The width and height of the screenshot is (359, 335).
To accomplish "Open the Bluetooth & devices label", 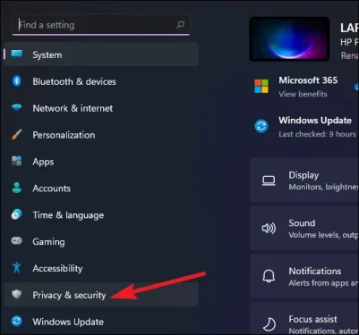I will pyautogui.click(x=74, y=81).
